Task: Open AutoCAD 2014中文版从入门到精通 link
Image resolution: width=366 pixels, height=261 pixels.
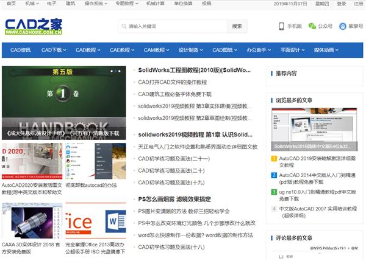Action: coord(317,179)
